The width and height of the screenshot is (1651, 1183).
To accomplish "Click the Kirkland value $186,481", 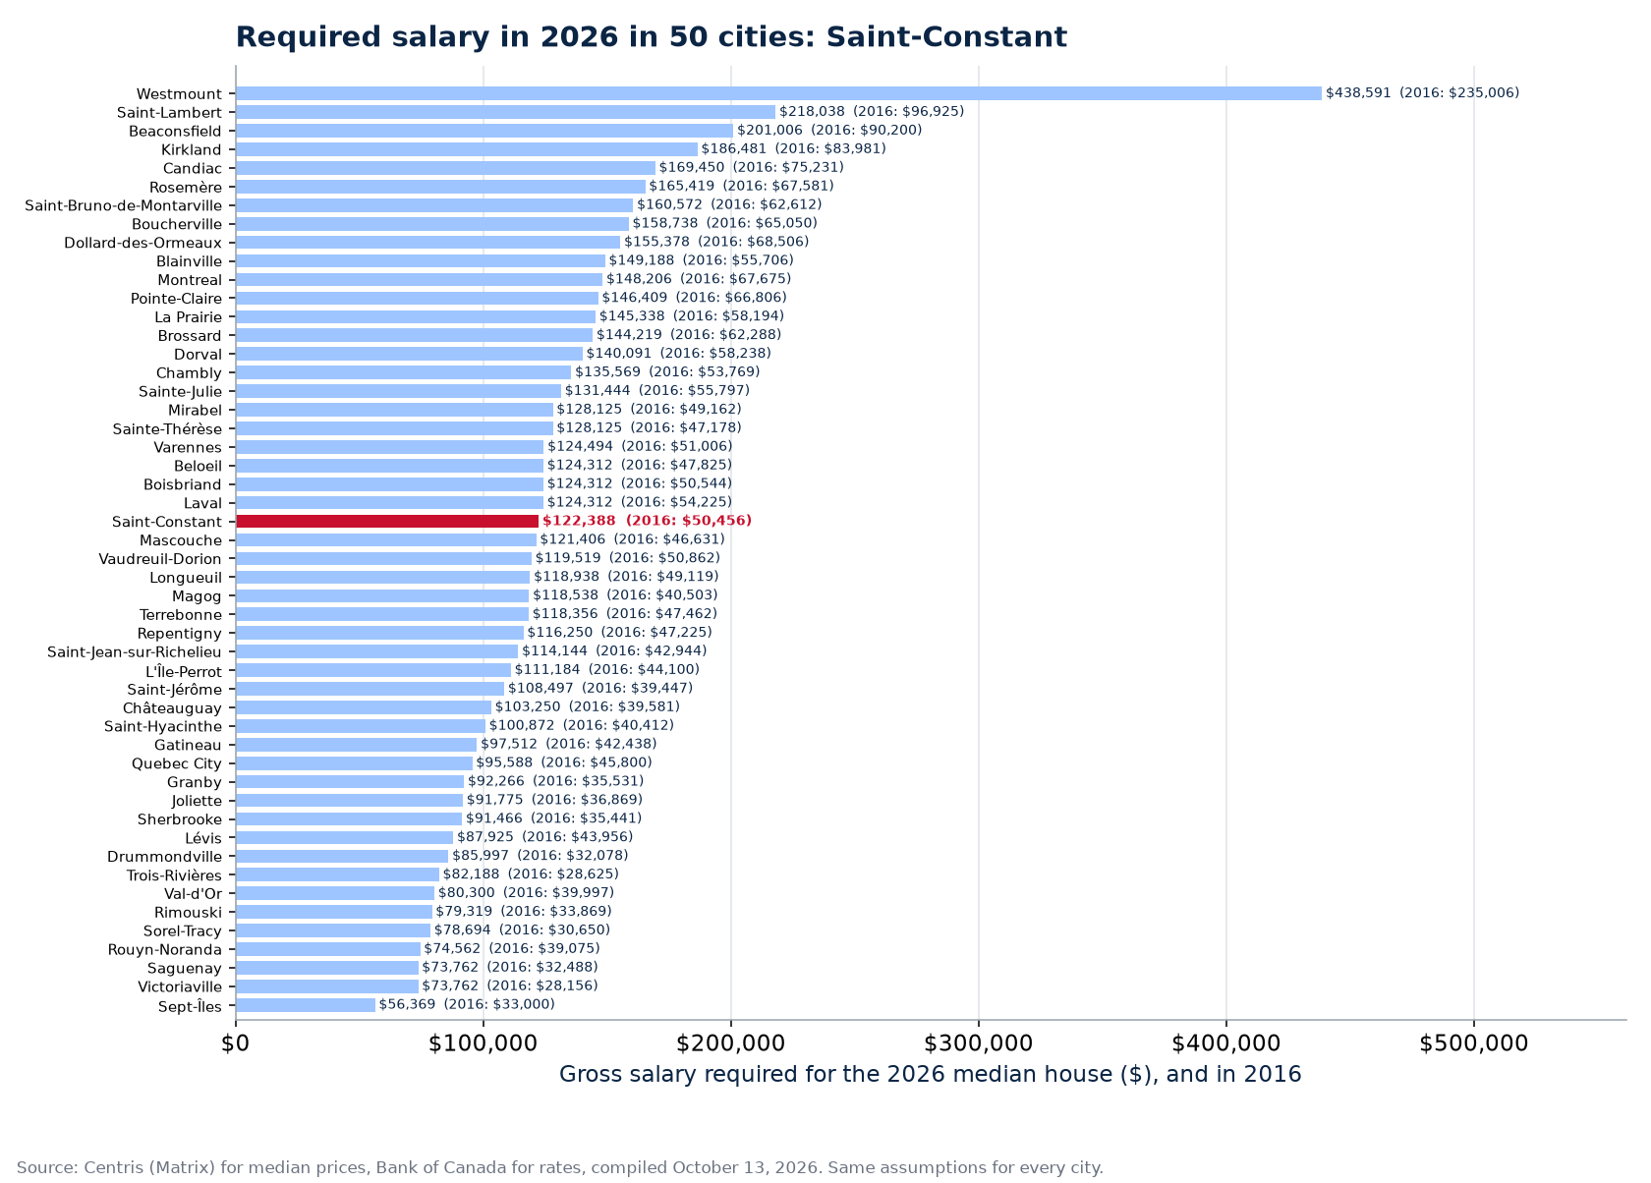I will (x=793, y=149).
